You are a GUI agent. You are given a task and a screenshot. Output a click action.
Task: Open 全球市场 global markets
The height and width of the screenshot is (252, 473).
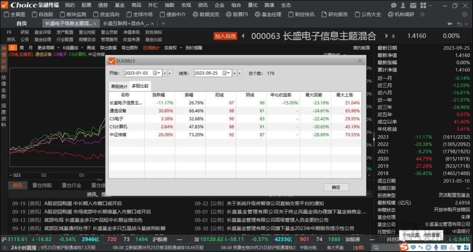(140, 14)
